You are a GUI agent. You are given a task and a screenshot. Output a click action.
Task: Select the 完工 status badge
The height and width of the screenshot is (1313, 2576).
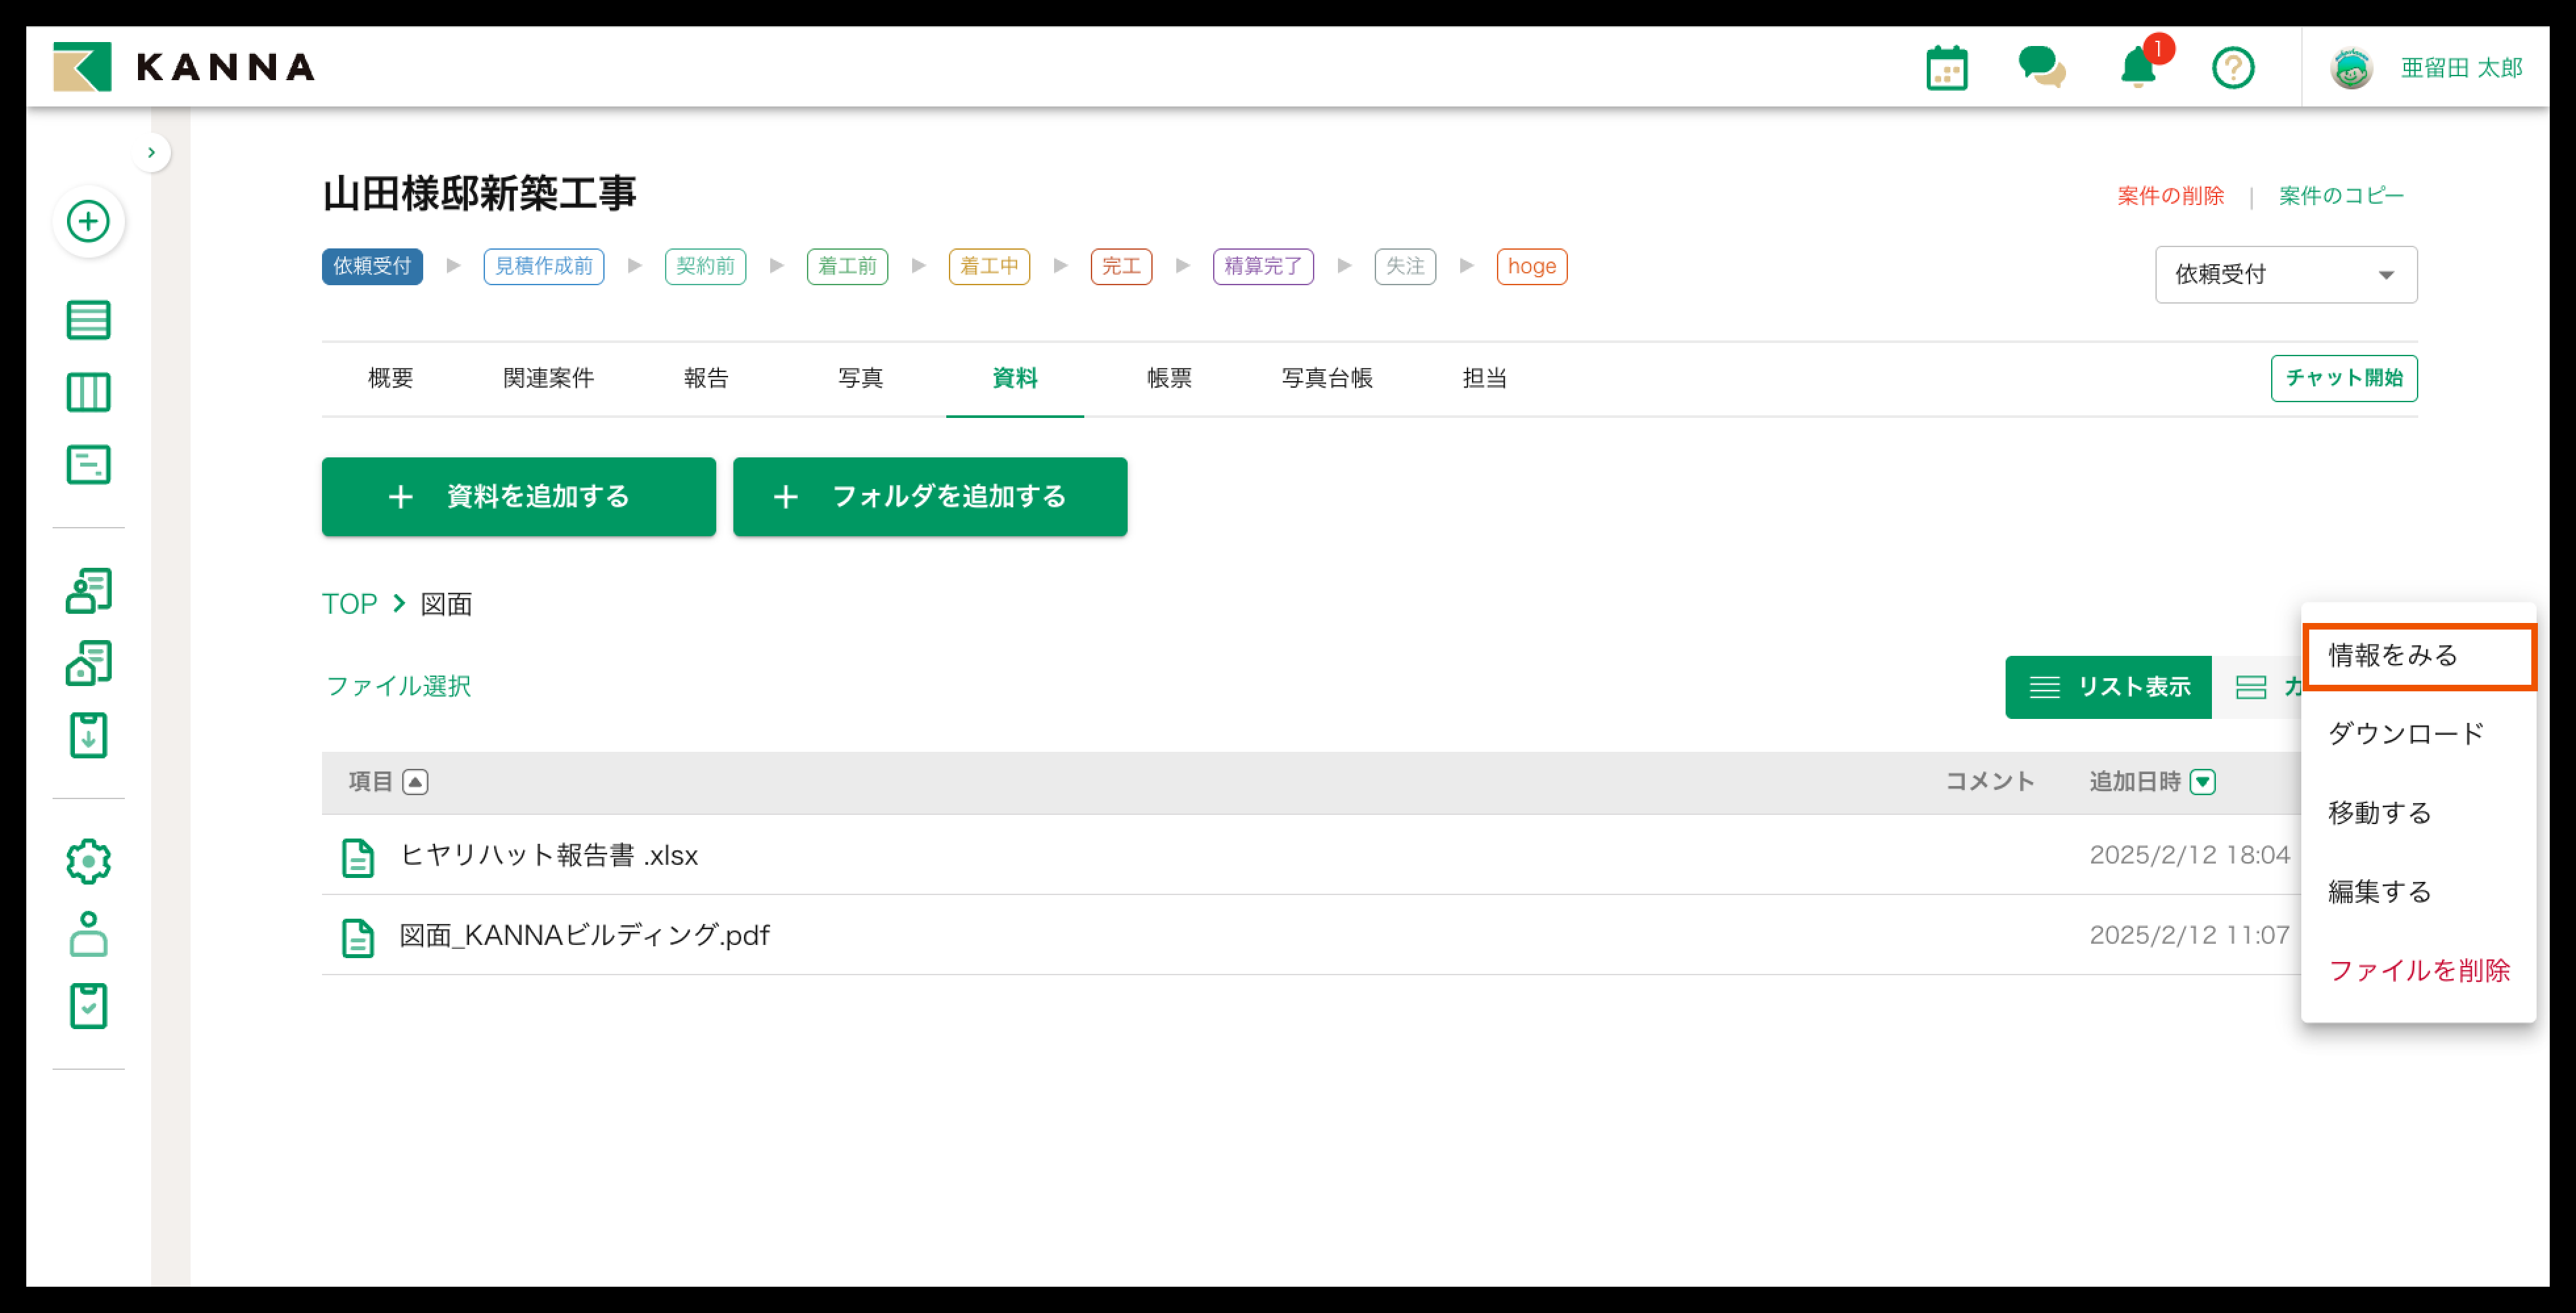tap(1121, 266)
